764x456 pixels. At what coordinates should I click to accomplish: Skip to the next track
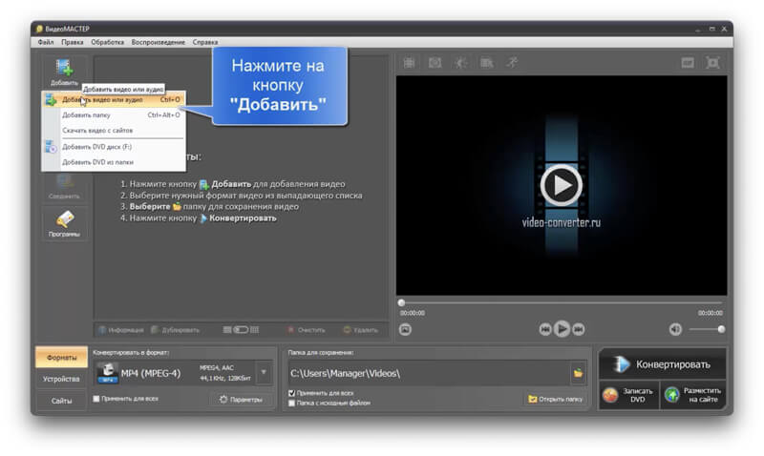coord(579,329)
